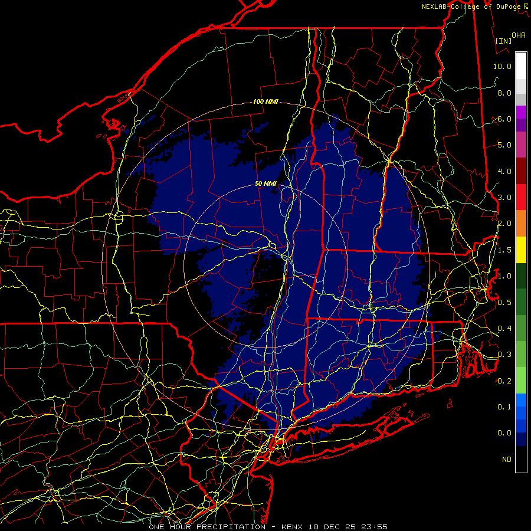Pick the black ND legend segment

(521, 459)
